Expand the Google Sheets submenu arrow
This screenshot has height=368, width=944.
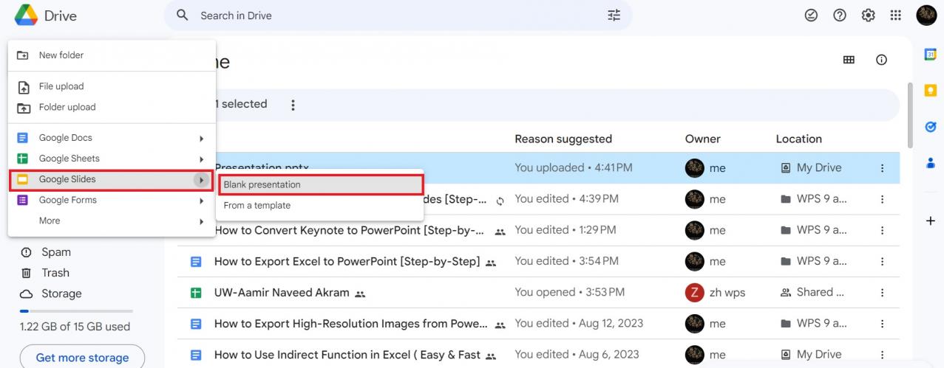200,159
